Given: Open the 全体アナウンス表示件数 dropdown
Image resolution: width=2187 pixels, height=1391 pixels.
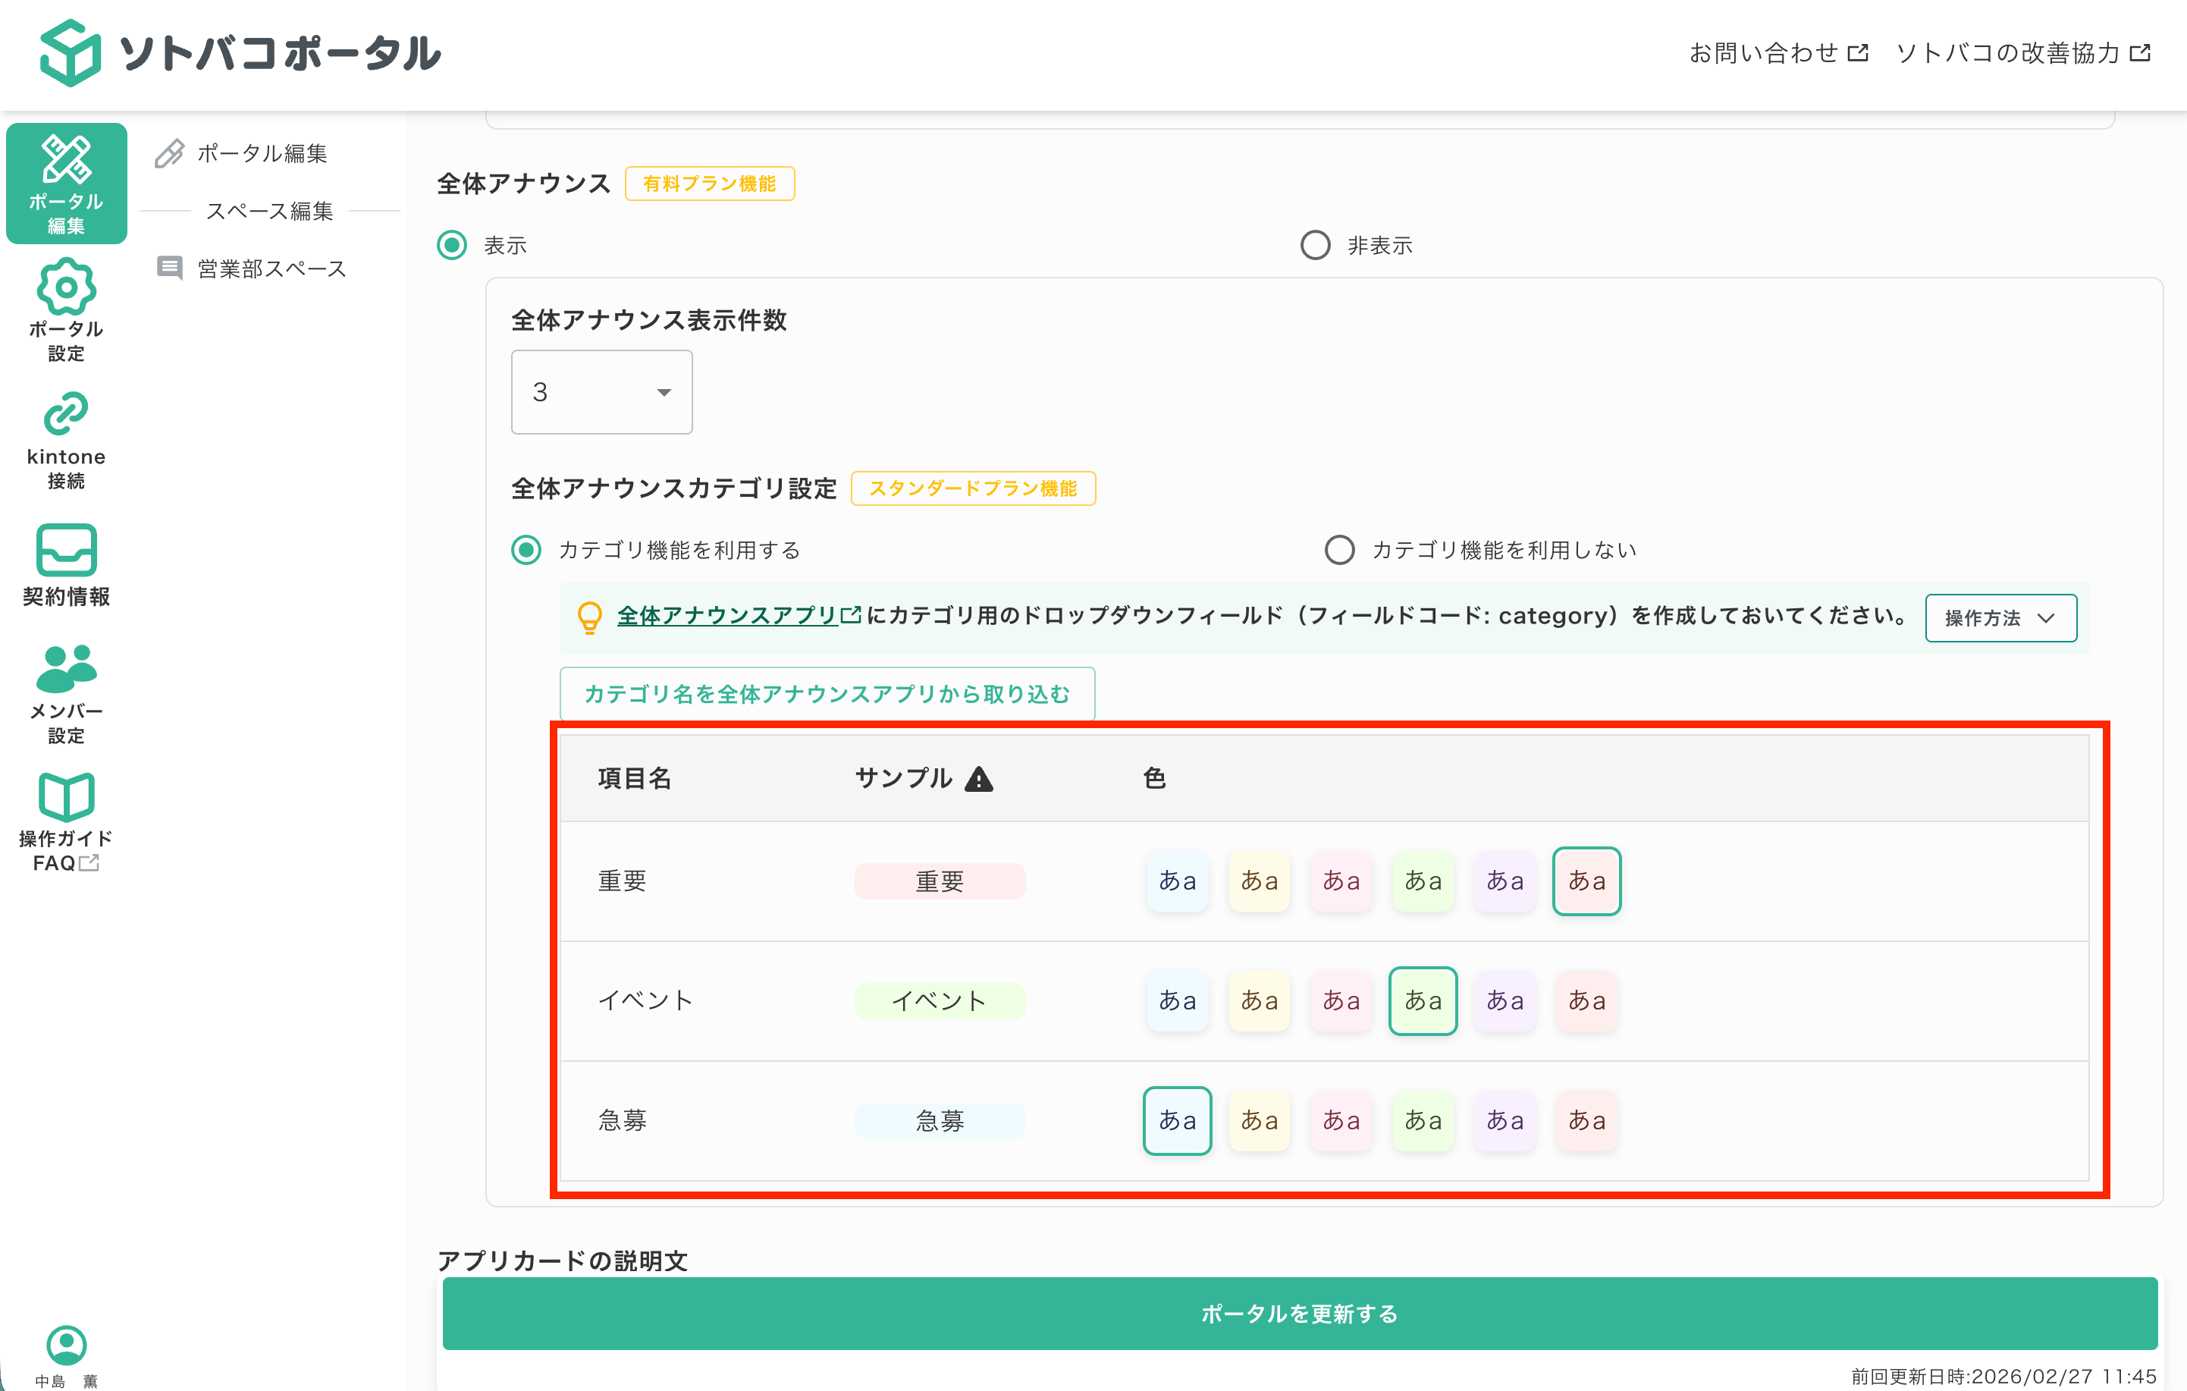Looking at the screenshot, I should 601,391.
